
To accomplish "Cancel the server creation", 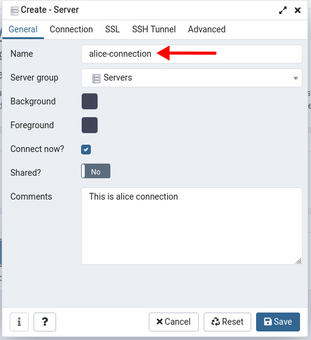I will pos(173,322).
